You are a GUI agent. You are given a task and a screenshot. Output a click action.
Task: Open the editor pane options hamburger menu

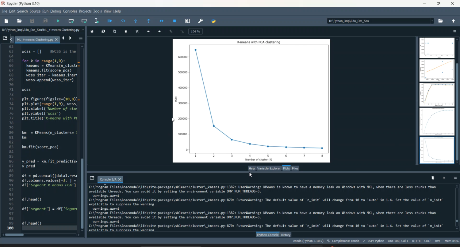tap(81, 38)
